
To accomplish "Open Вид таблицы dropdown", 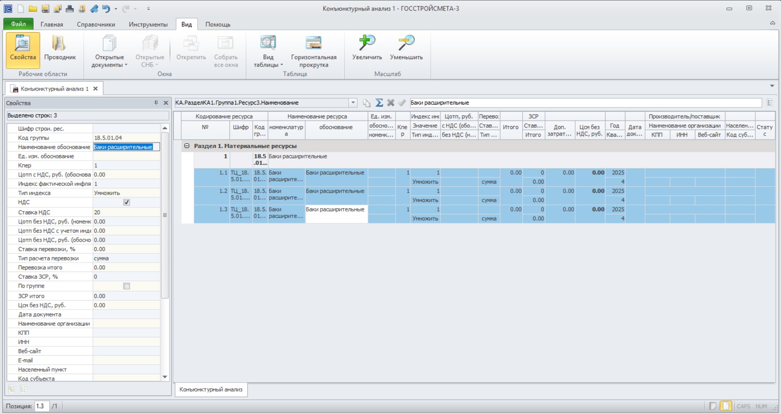I will (268, 51).
